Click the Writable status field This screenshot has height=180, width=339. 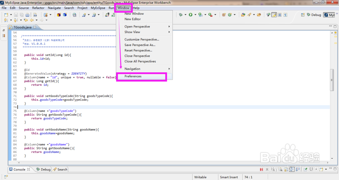point(200,177)
